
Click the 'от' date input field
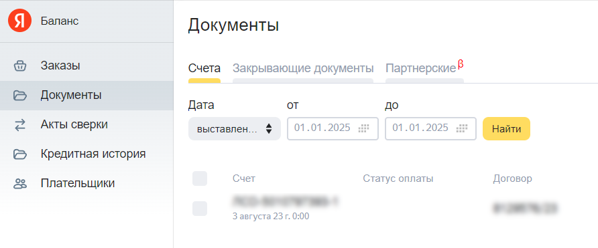pos(333,128)
